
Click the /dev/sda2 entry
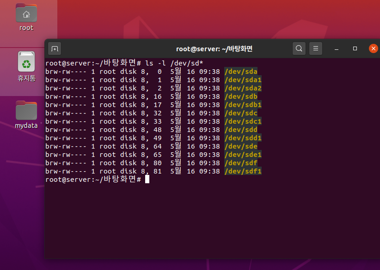coord(243,88)
